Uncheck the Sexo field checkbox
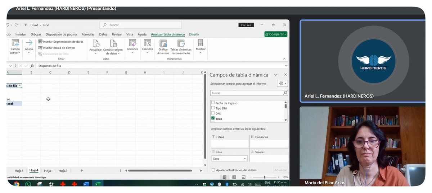432x193 pixels. click(x=213, y=118)
